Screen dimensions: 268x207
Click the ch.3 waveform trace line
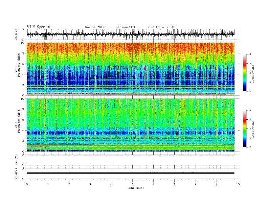pyautogui.click(x=130, y=156)
